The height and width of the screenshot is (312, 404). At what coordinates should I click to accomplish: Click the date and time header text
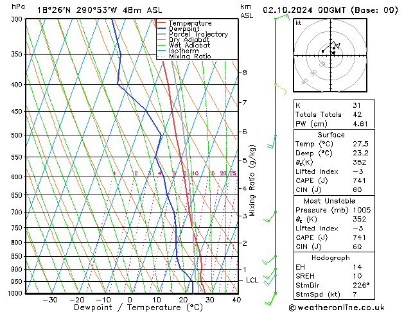click(x=330, y=10)
